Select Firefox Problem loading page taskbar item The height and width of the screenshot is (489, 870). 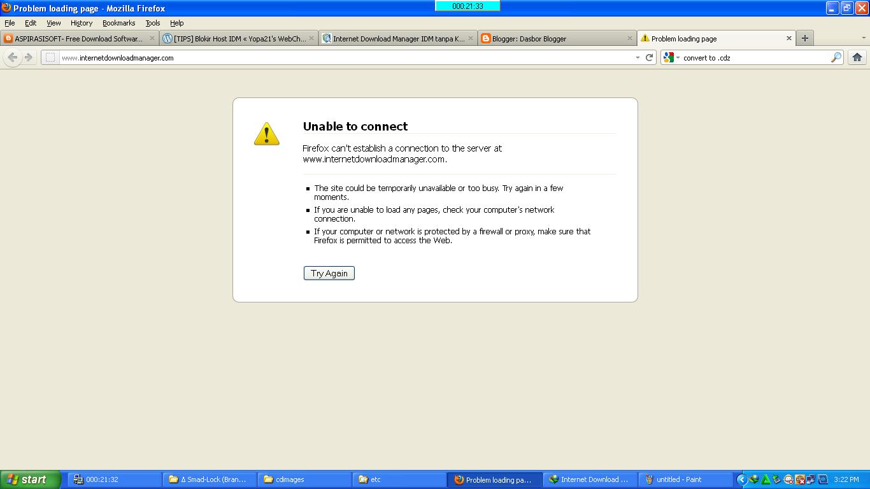pyautogui.click(x=494, y=479)
